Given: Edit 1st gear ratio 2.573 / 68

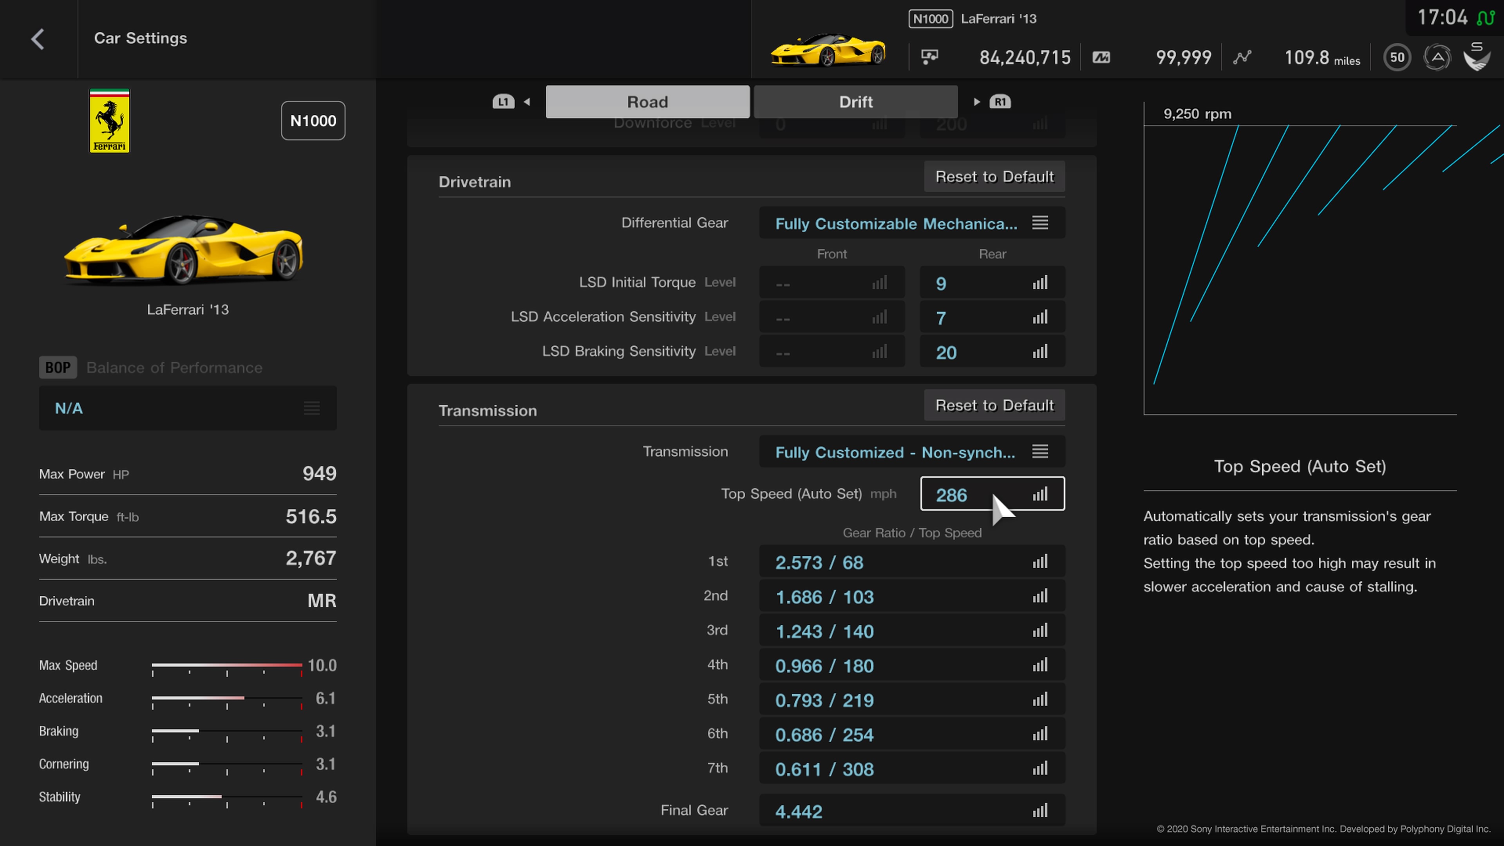Looking at the screenshot, I should tap(912, 562).
